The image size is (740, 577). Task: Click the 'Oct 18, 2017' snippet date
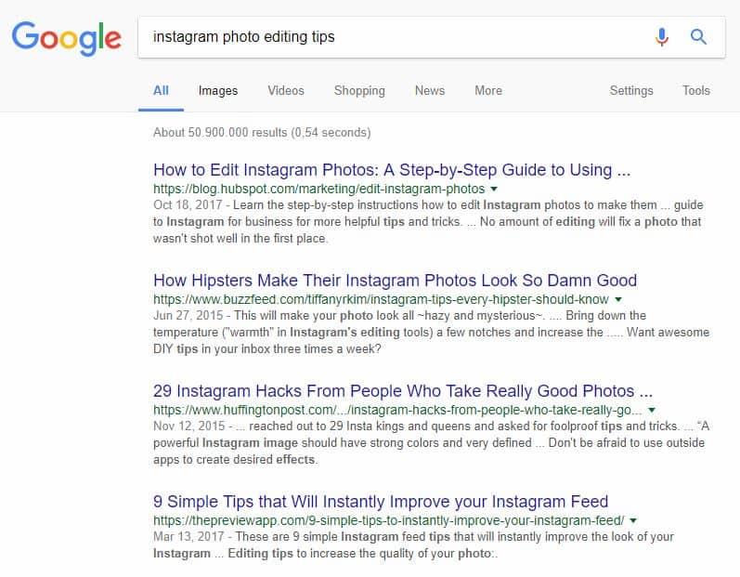[x=188, y=205]
